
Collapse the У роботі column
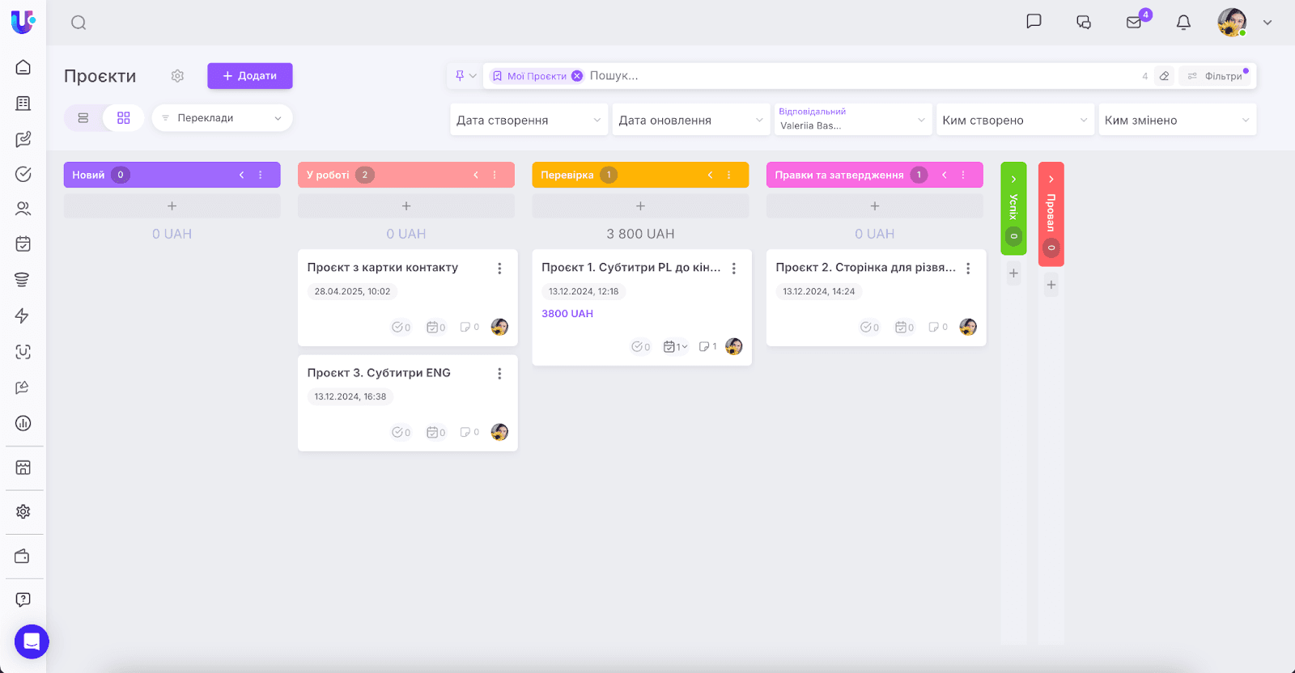tap(476, 175)
